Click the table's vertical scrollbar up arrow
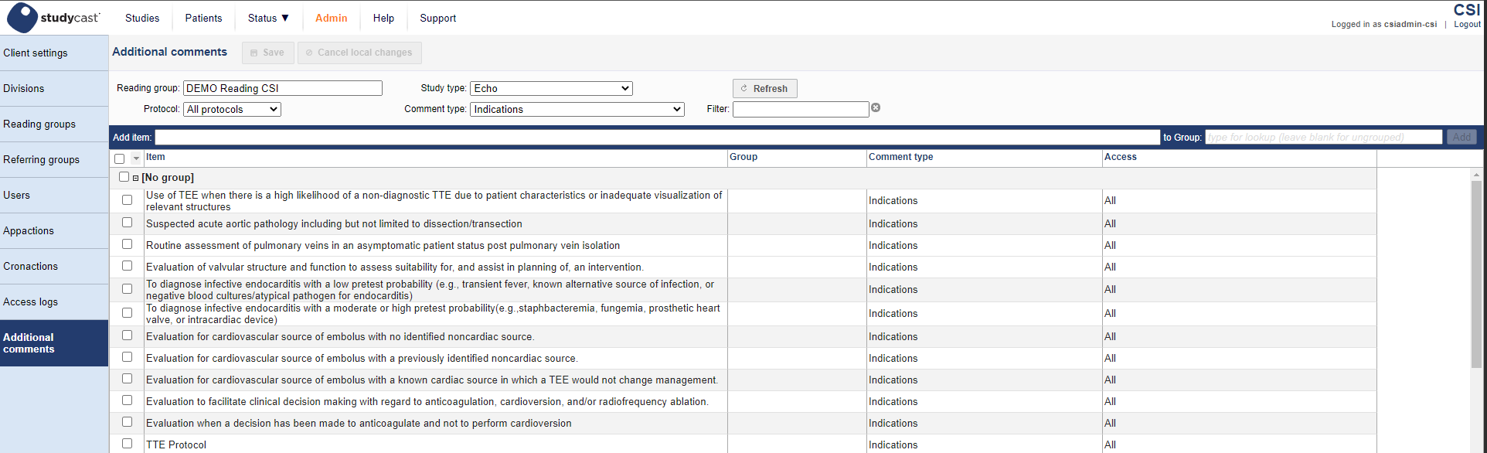This screenshot has height=453, width=1487. [1476, 175]
